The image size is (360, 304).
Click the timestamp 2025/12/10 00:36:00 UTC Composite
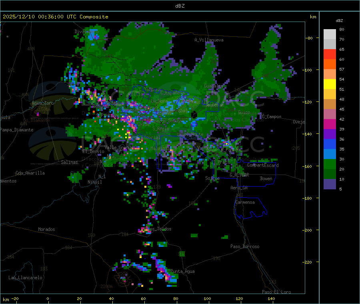point(55,17)
